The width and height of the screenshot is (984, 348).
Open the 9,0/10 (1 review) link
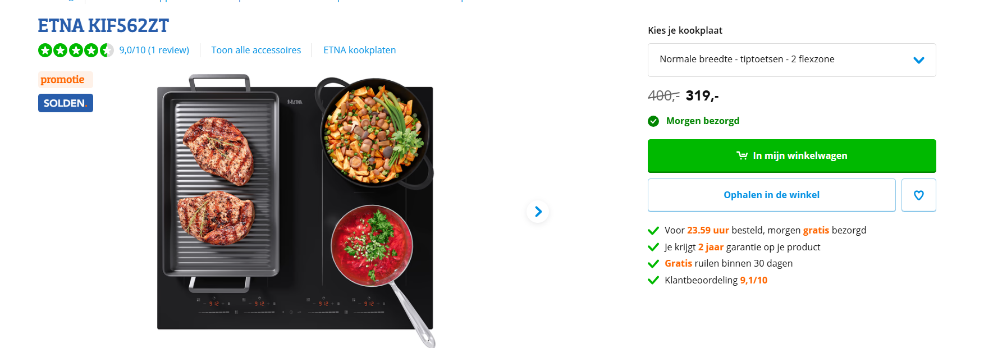click(154, 51)
